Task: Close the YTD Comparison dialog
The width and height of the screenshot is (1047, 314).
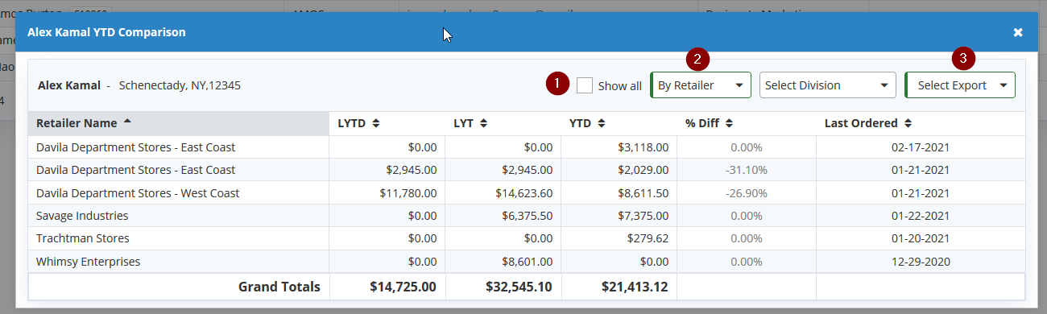Action: (1018, 32)
